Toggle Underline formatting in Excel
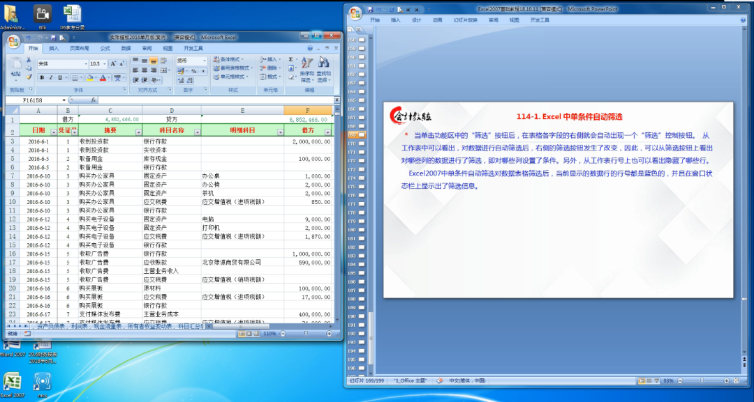This screenshot has width=754, height=402. click(x=60, y=77)
